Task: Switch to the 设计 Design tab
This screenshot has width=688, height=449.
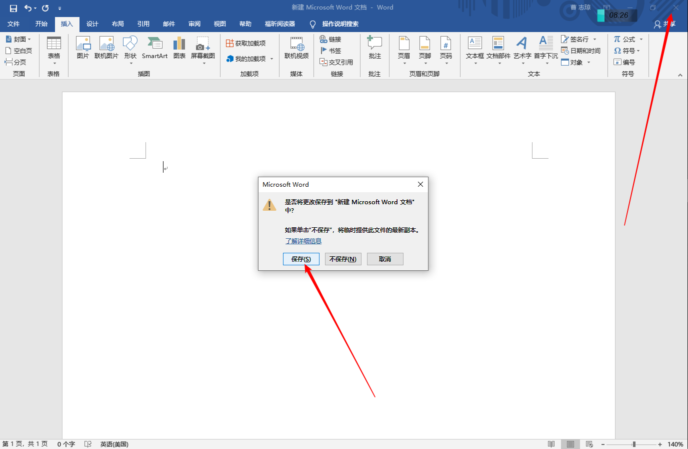Action: click(x=92, y=24)
